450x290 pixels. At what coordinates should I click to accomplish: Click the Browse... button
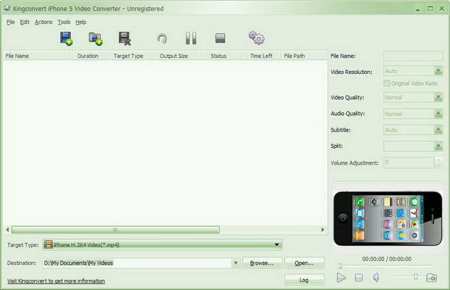tap(262, 263)
